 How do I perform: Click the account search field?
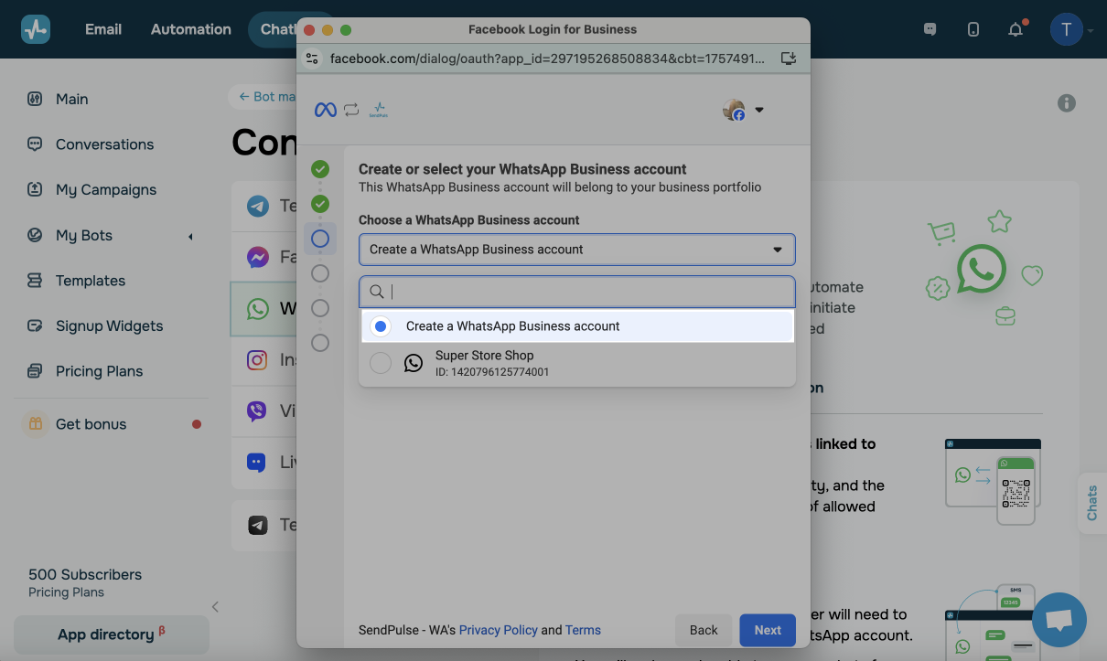[576, 292]
